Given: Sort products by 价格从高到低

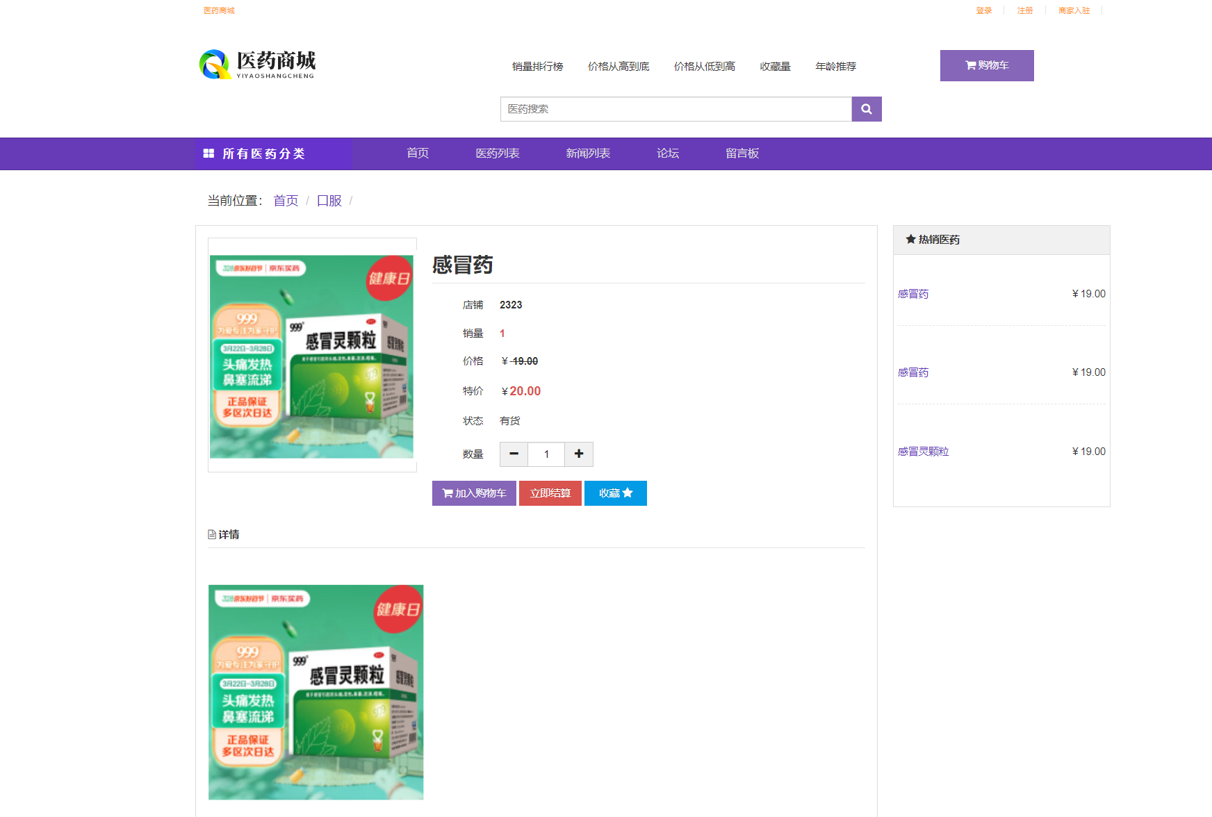Looking at the screenshot, I should coord(618,66).
